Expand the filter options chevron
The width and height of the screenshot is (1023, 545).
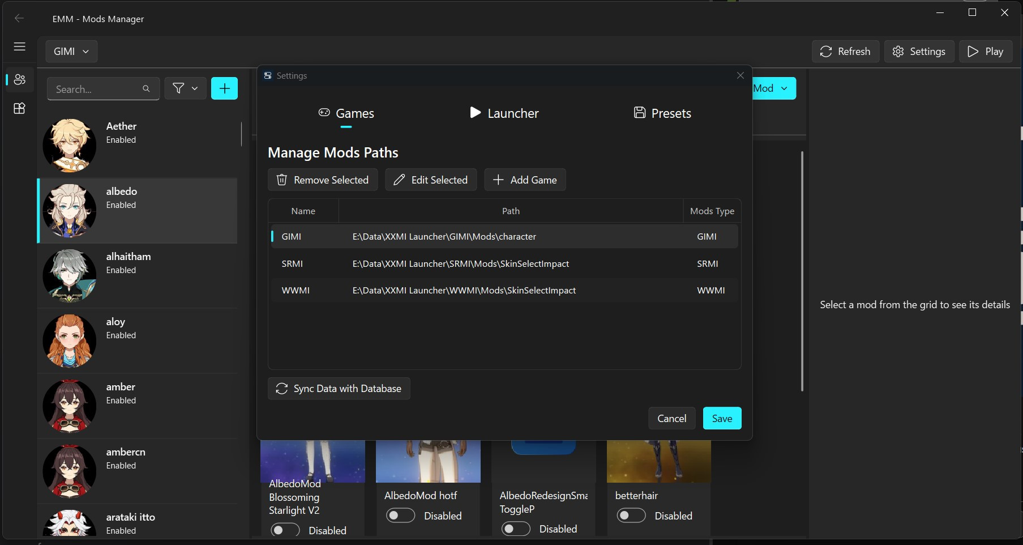coord(193,88)
